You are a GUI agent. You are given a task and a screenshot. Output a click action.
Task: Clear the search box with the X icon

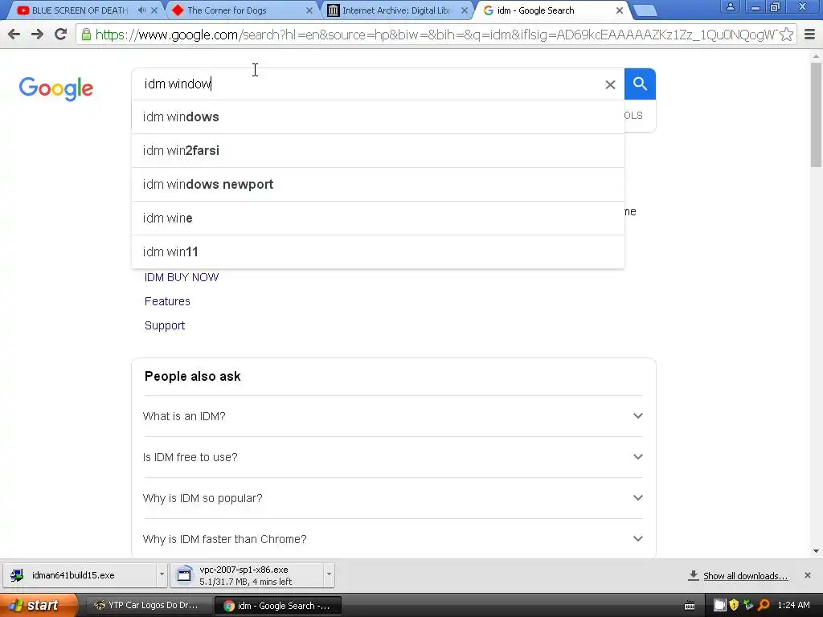coord(610,84)
